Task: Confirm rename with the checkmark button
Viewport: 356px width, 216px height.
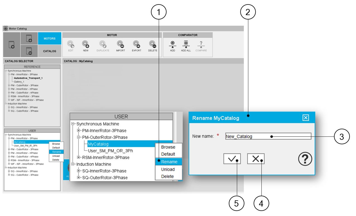Action: click(232, 159)
